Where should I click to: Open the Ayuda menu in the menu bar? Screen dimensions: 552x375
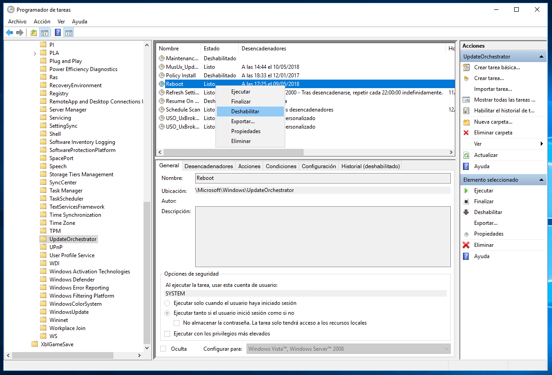(80, 22)
